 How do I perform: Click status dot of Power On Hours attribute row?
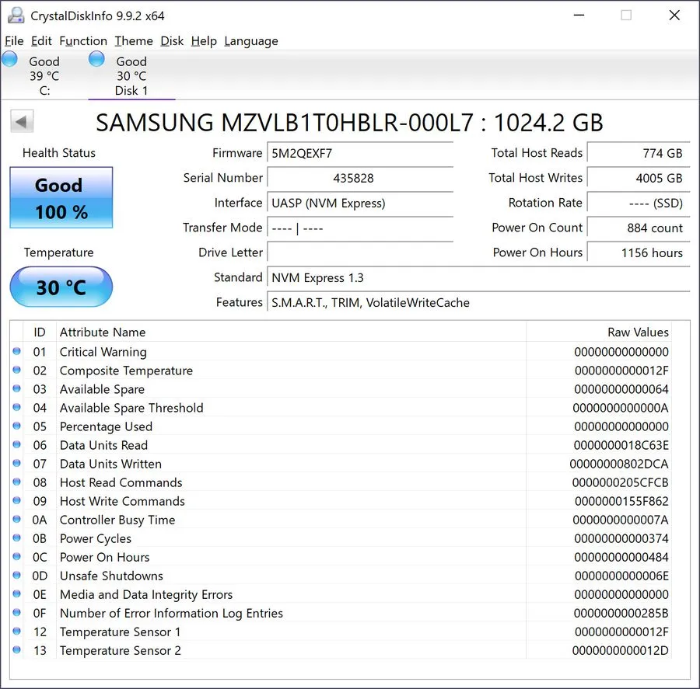coord(16,556)
